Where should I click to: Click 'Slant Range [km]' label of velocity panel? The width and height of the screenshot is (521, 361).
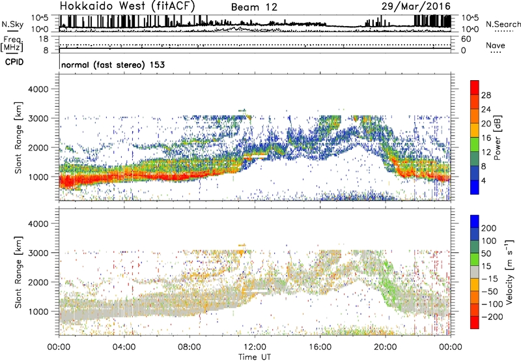18,272
